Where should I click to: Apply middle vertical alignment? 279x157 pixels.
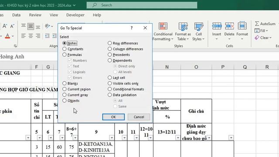coord(31,26)
